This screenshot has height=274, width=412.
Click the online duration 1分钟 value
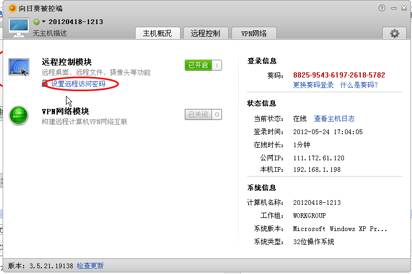click(302, 145)
